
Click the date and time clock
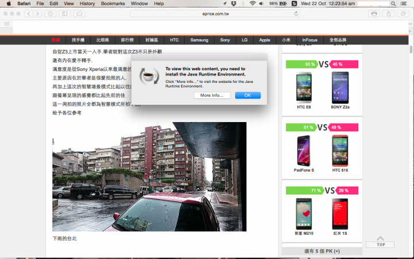tap(328, 3)
